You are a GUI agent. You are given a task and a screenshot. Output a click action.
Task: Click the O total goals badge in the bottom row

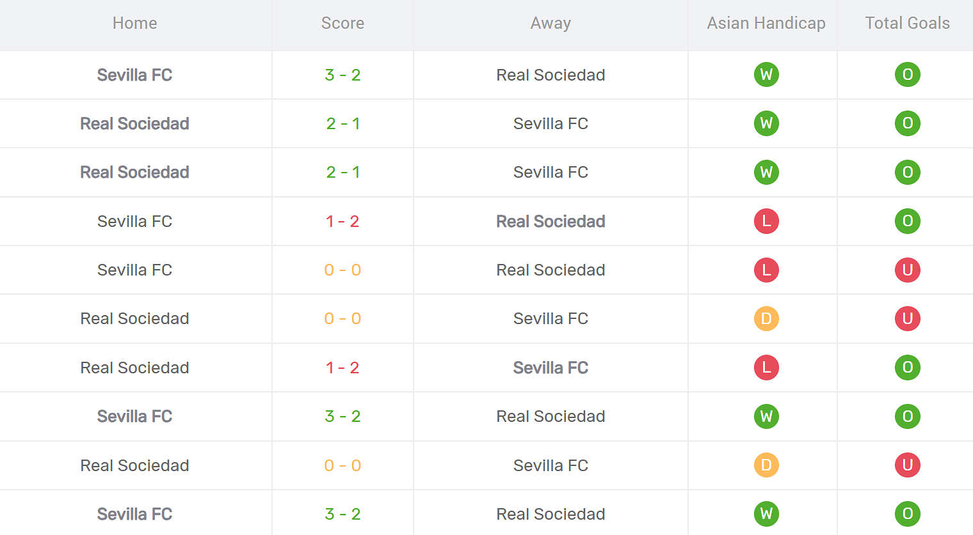pos(907,514)
